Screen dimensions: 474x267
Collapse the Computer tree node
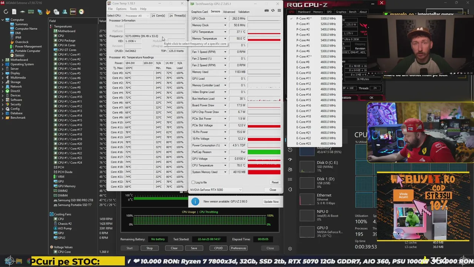(x=3, y=20)
